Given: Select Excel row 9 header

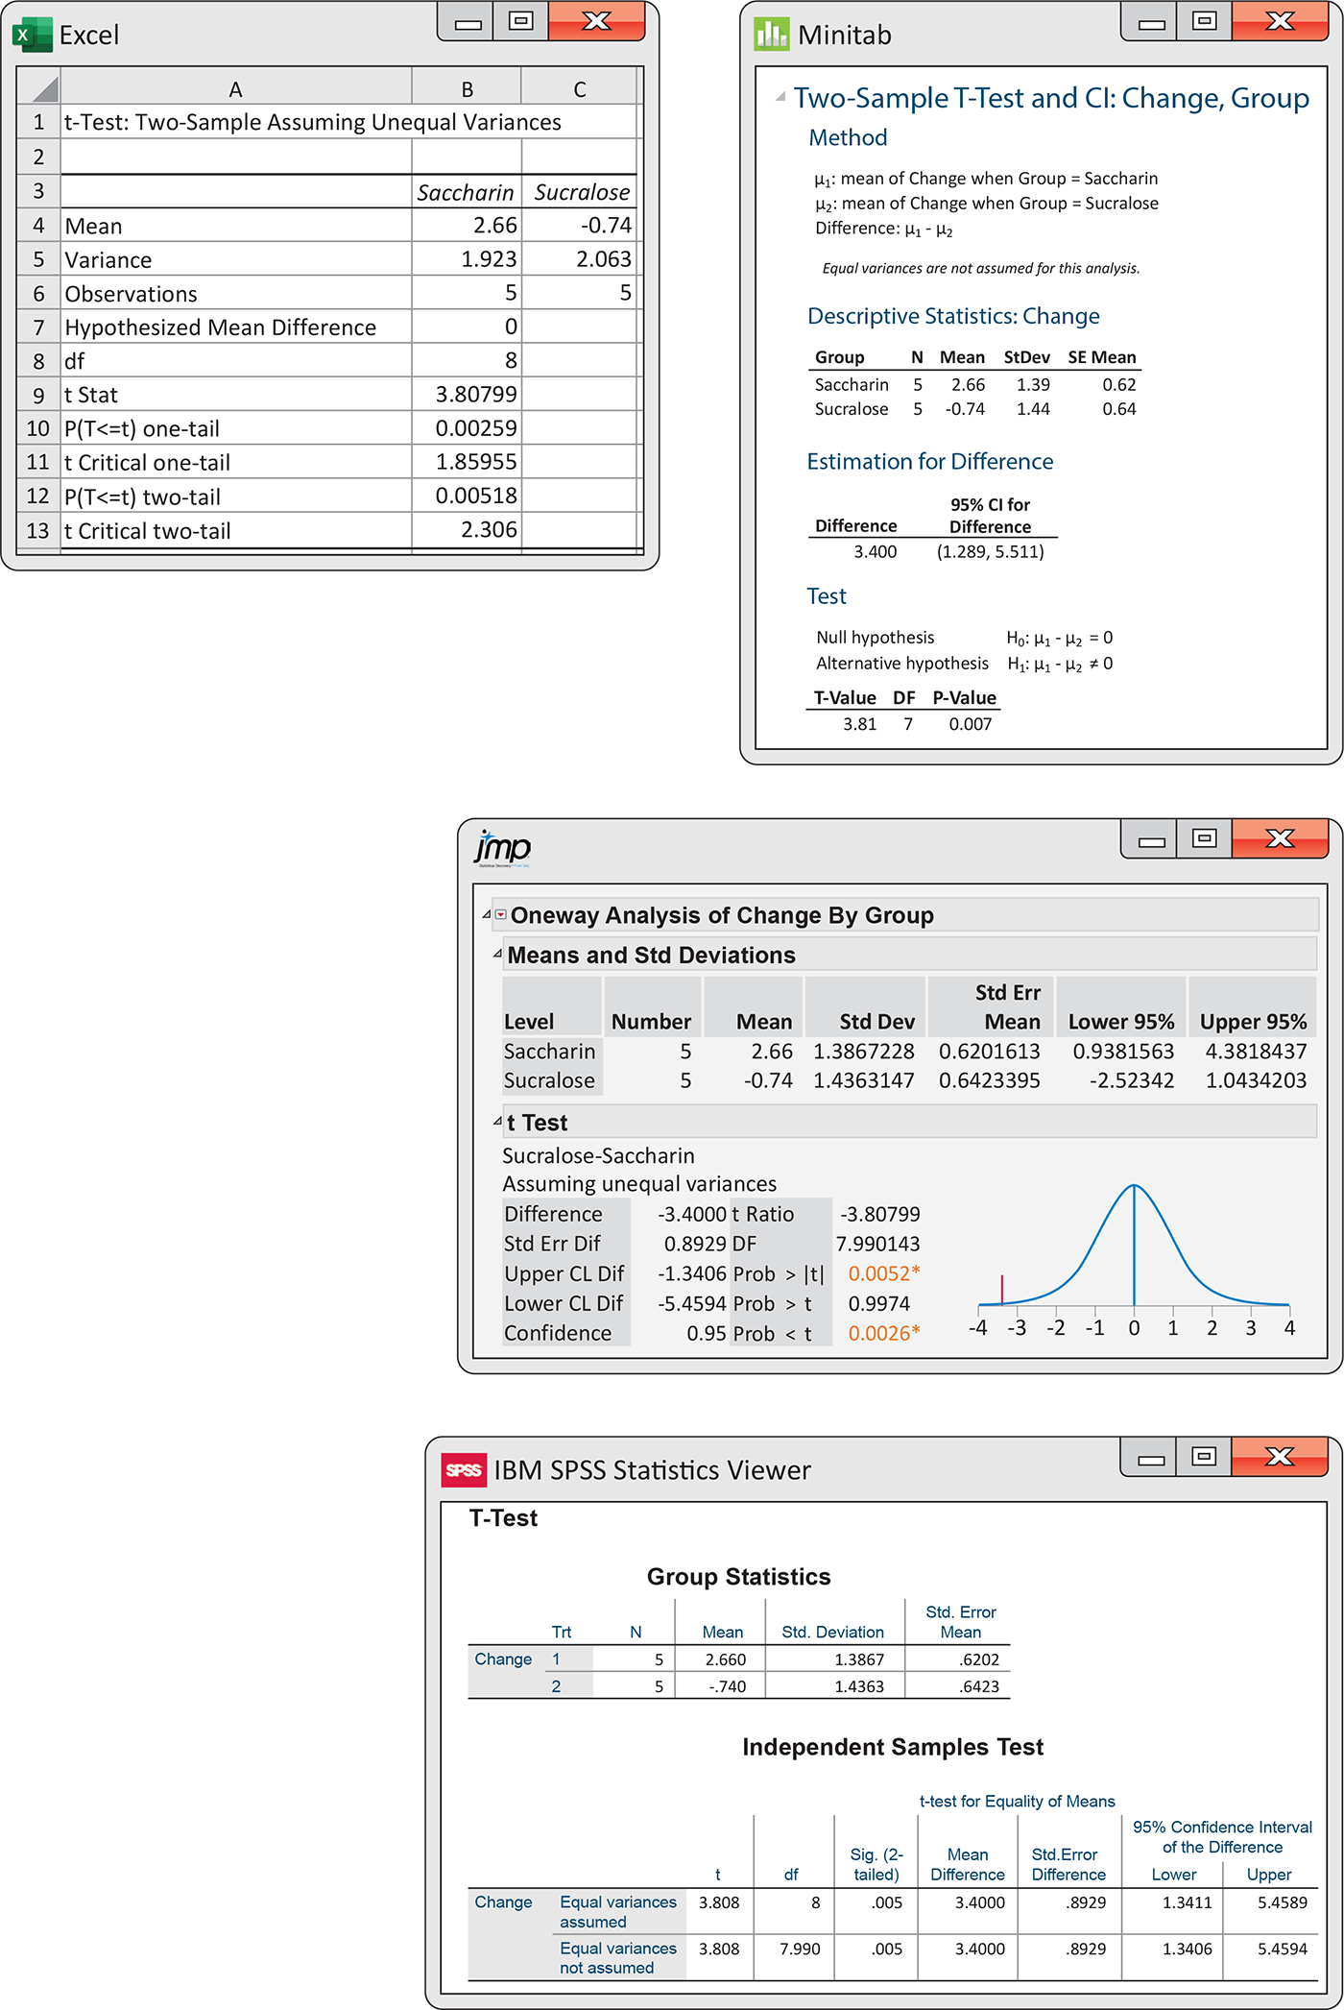Looking at the screenshot, I should [38, 395].
